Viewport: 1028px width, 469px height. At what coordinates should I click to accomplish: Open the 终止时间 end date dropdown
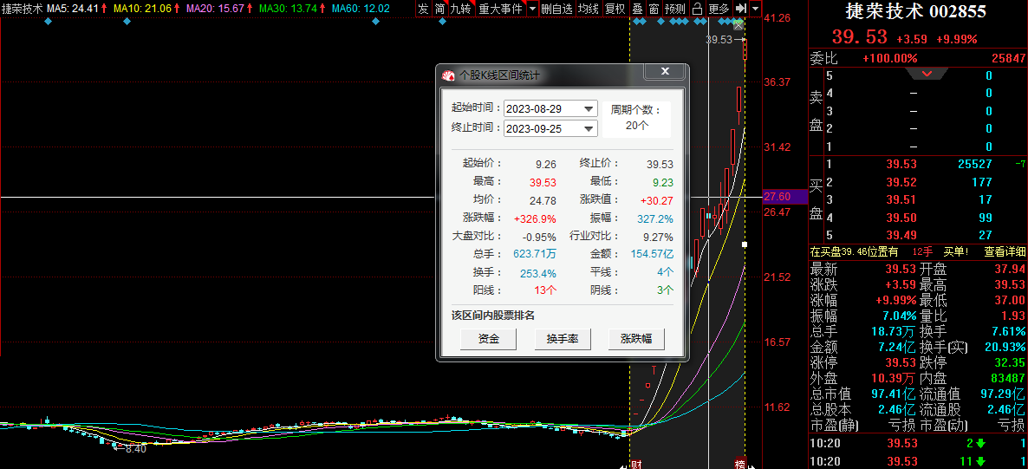click(589, 128)
